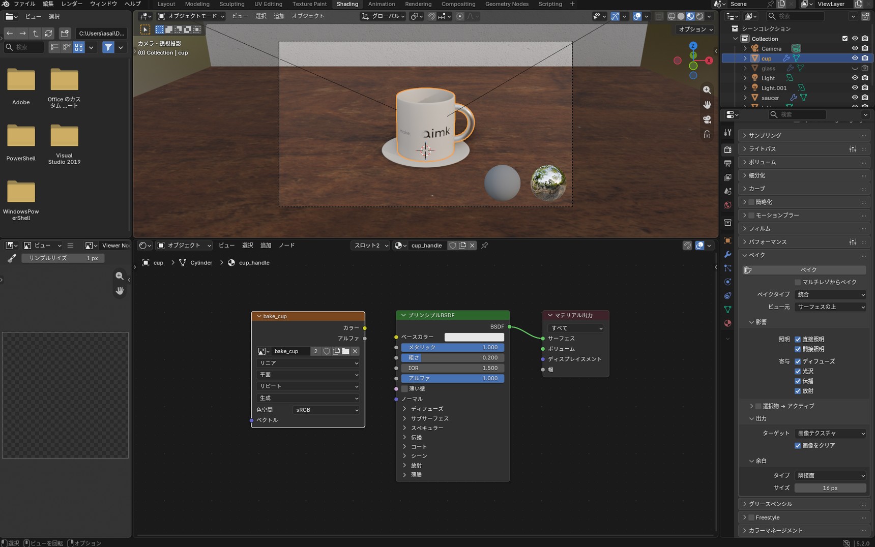Open the ベイクタイプ dropdown

[830, 295]
